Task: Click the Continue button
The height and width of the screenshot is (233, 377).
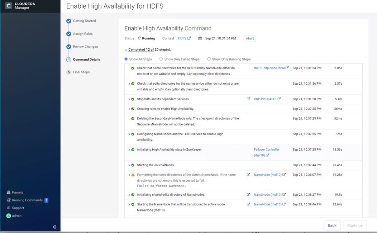Action: [x=355, y=225]
